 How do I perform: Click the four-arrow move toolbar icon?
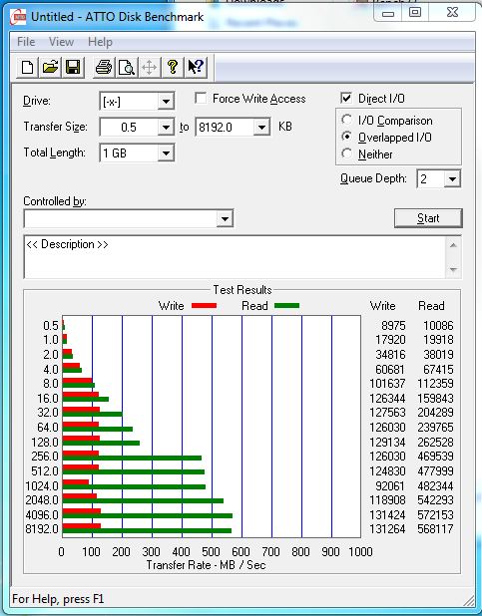click(x=150, y=67)
